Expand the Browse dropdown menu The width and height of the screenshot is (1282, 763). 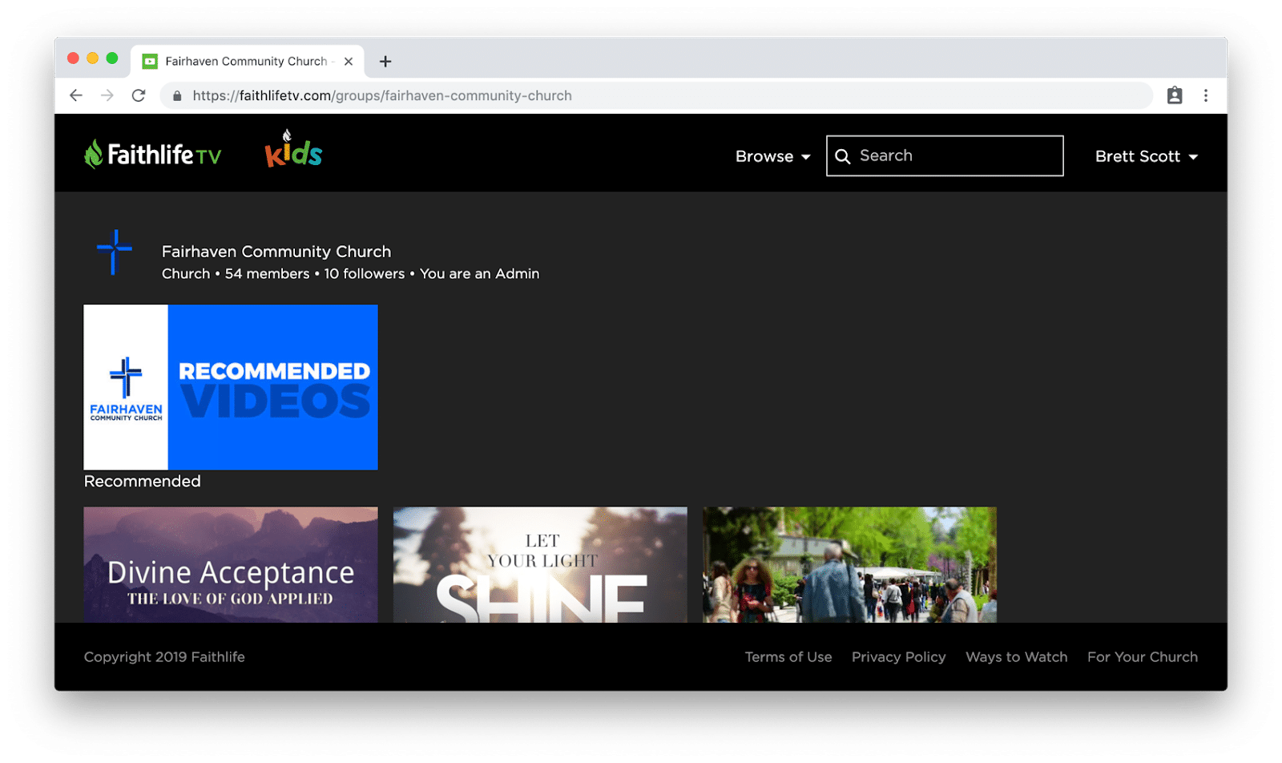tap(773, 156)
